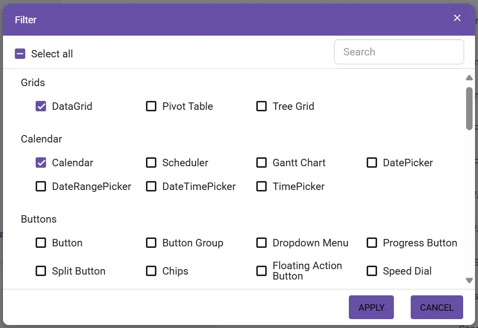This screenshot has height=328, width=478.
Task: Enable the Floating Action Button filter
Action: click(261, 271)
